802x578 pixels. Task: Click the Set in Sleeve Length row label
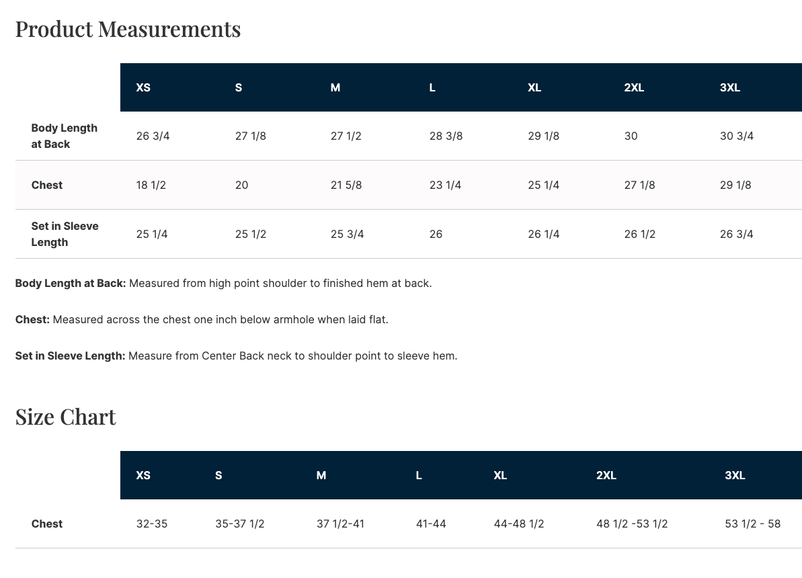point(65,234)
